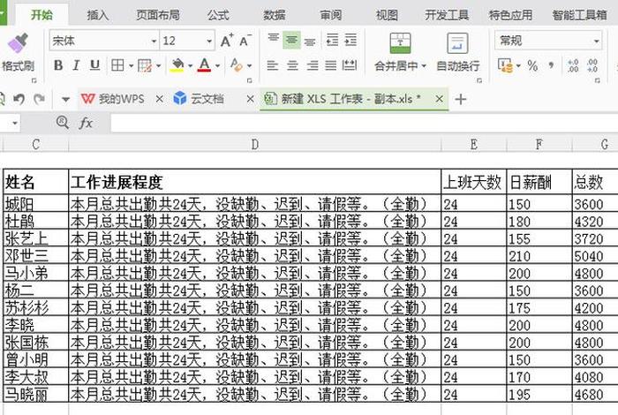Open the font size dropdown 12
Image resolution: width=618 pixels, height=415 pixels.
[x=209, y=41]
